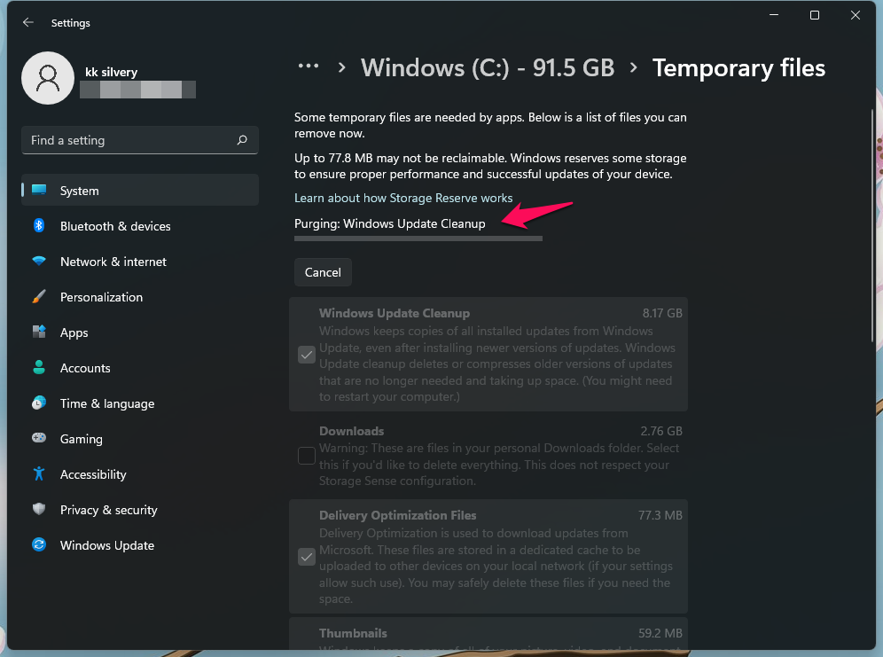The image size is (883, 657).
Task: Open Accessibility settings
Action: coord(140,474)
